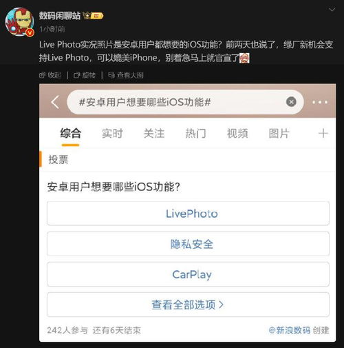
Task: View the large image via 查看大图
Action: [126, 75]
